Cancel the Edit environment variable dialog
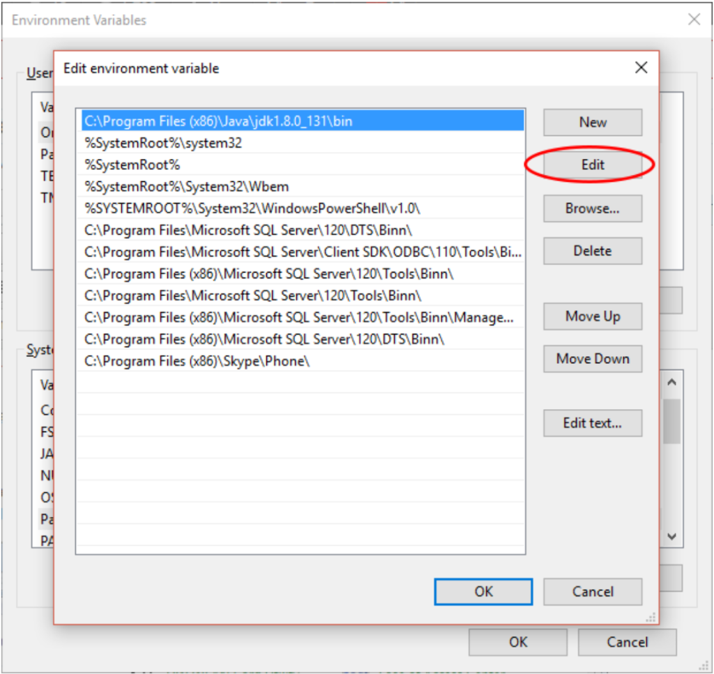 click(592, 592)
